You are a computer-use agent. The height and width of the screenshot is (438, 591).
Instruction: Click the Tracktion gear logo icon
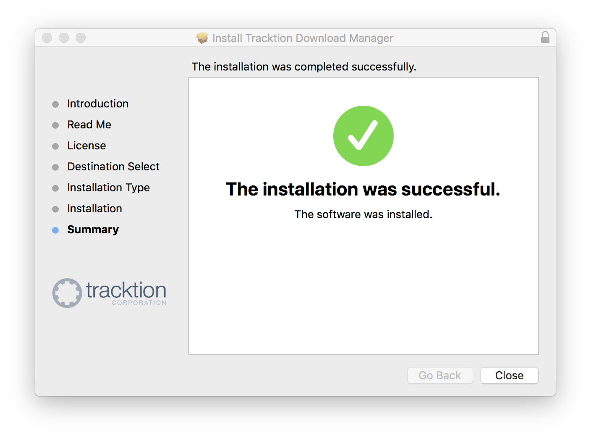coord(67,293)
